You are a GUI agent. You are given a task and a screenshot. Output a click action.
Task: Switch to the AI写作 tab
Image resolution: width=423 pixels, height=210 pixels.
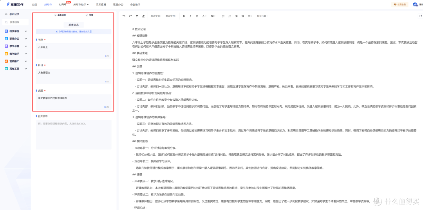48,5
